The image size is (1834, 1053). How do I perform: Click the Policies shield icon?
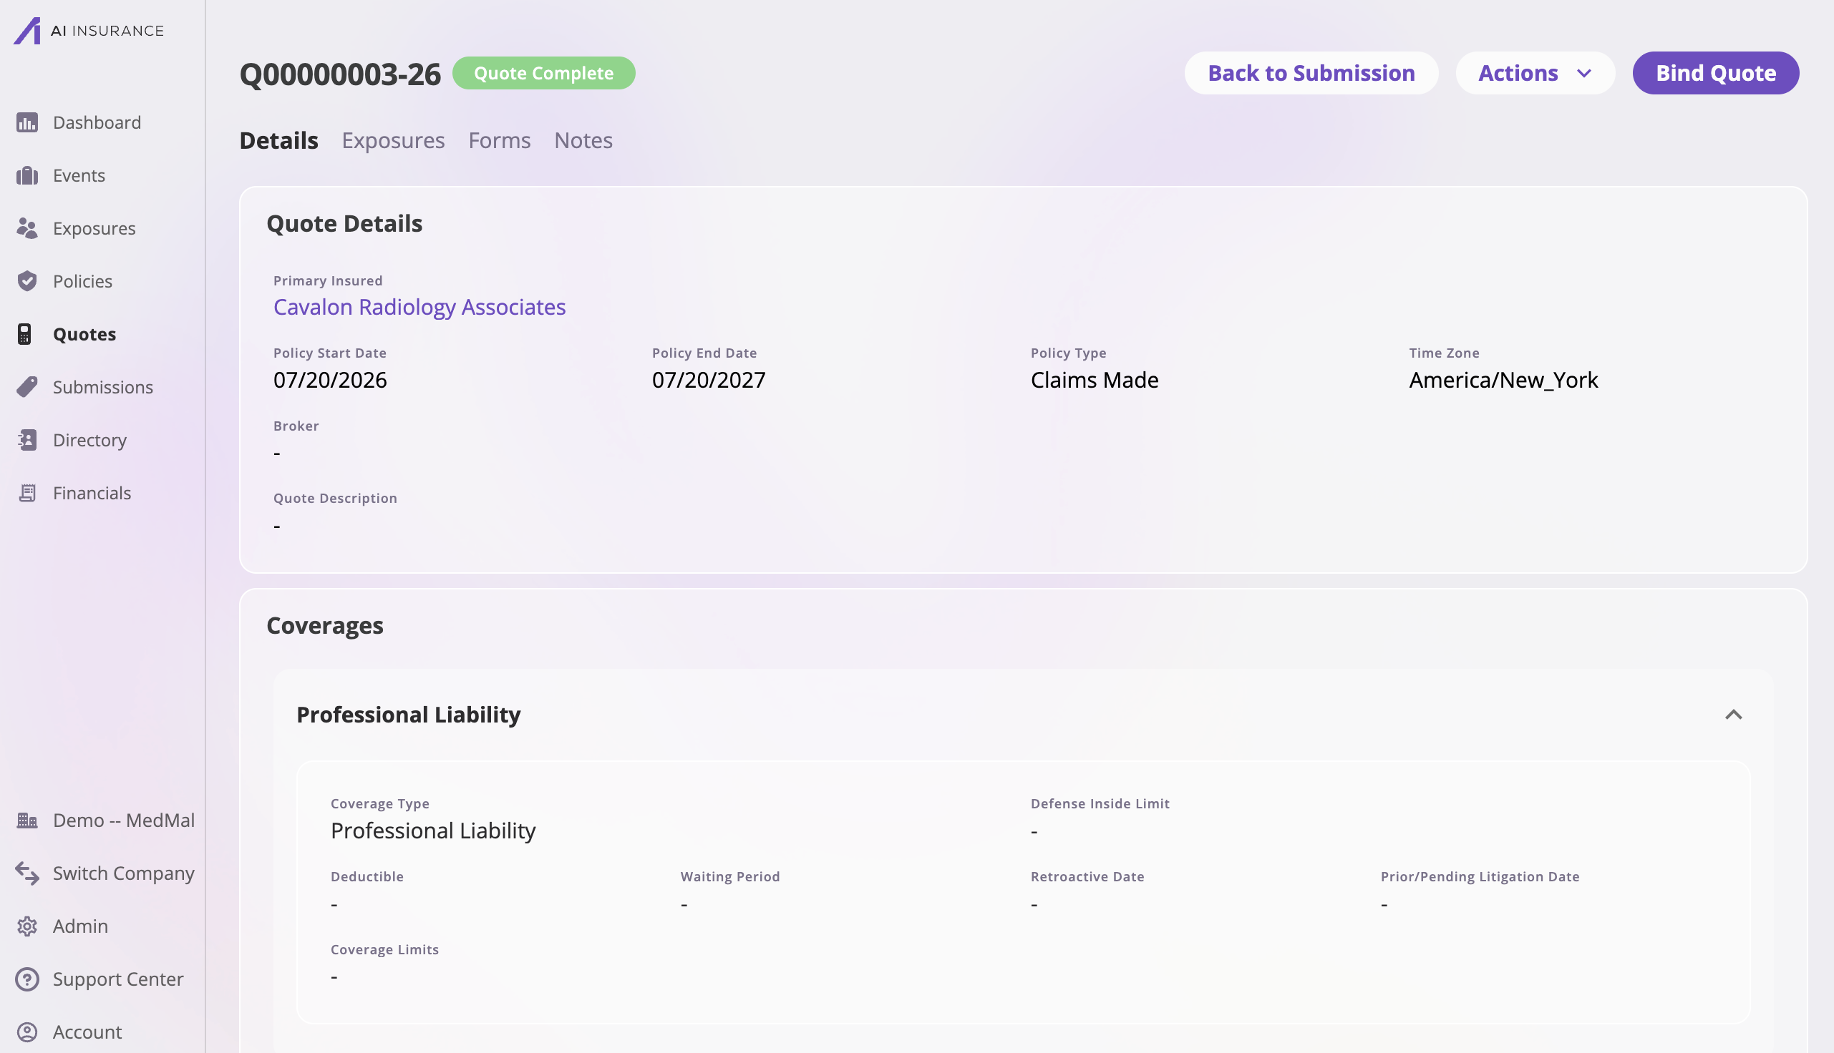(x=26, y=280)
